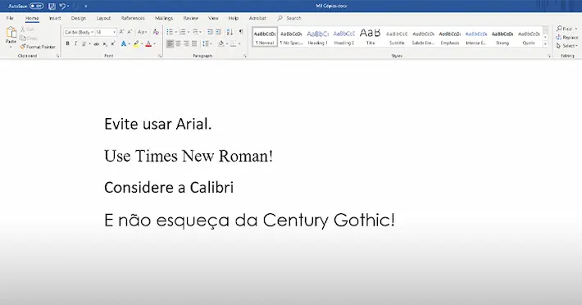Open the font name dropdown
The height and width of the screenshot is (305, 582).
click(92, 32)
